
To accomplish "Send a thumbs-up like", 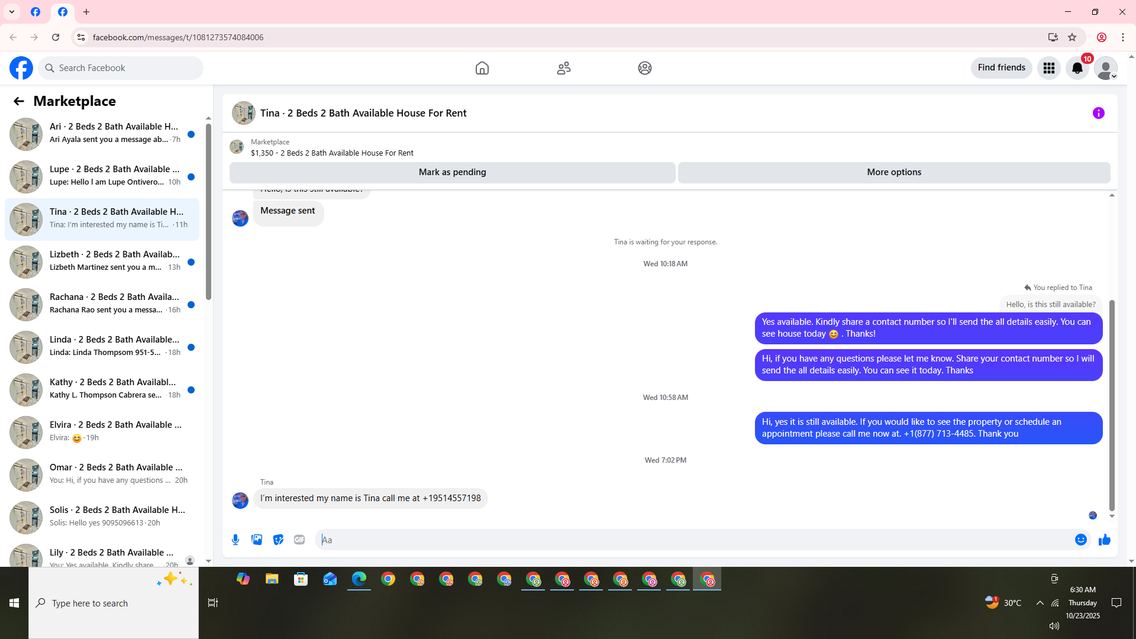I will [1104, 540].
